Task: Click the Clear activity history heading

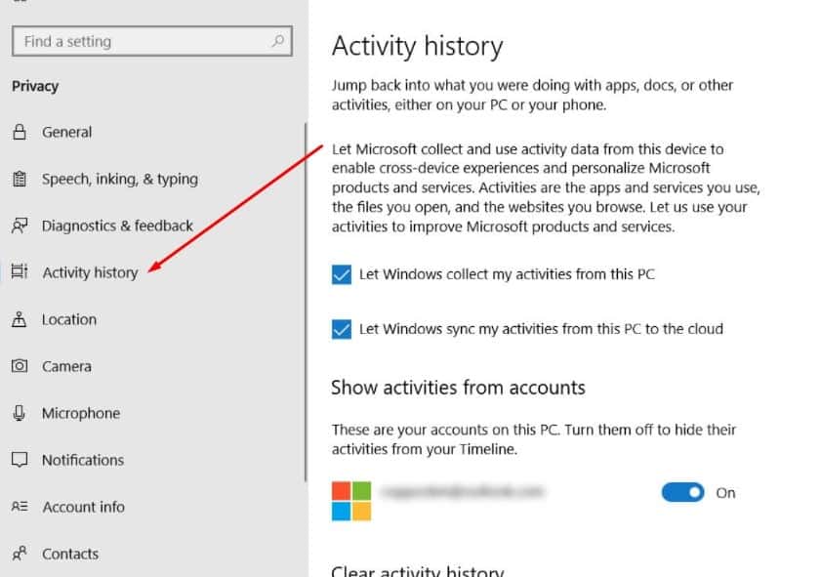Action: tap(417, 570)
